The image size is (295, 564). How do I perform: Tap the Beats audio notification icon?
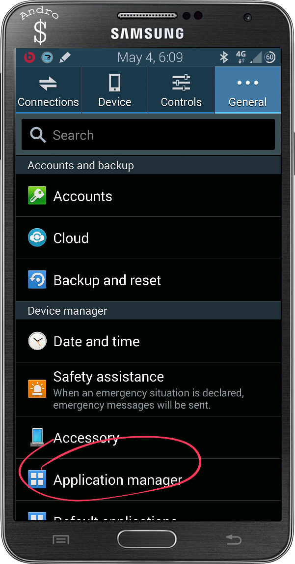(29, 57)
